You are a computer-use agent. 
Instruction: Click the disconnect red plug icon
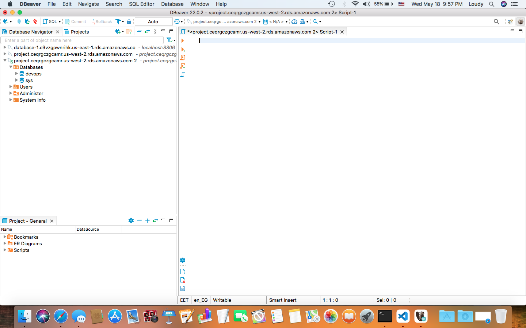coord(35,22)
